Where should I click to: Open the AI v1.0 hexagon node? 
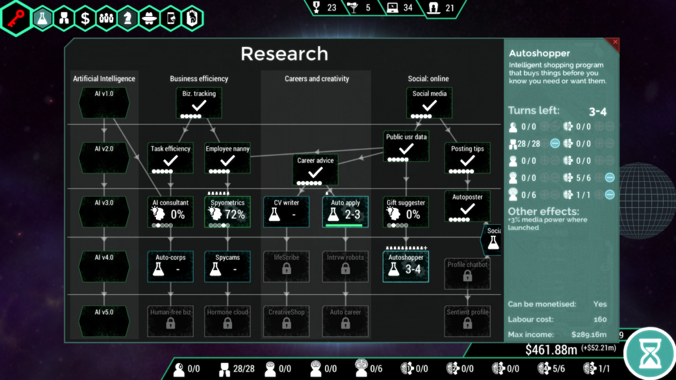pos(104,103)
